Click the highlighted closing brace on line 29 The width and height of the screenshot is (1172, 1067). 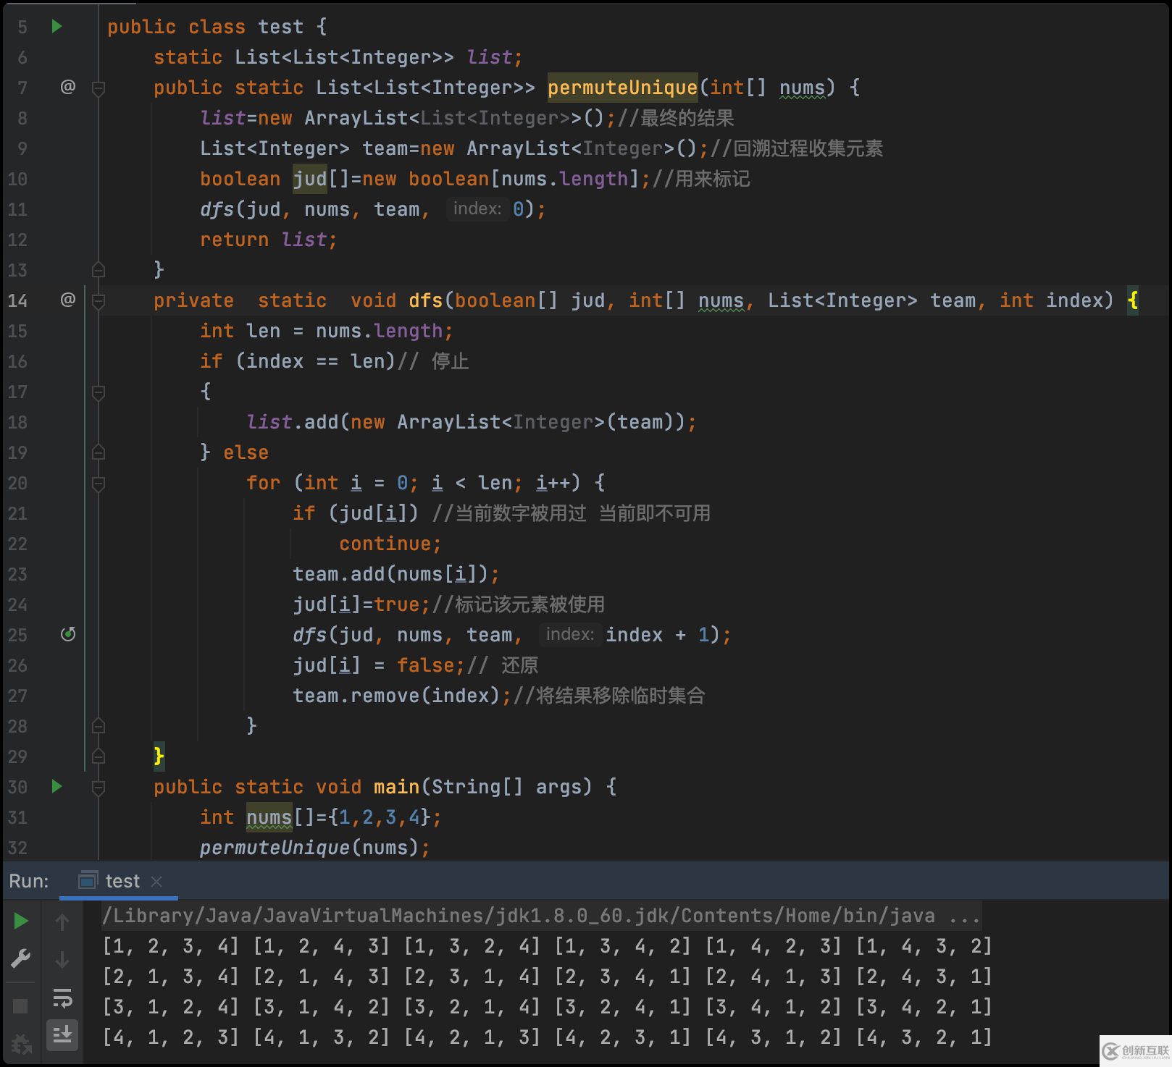[159, 756]
